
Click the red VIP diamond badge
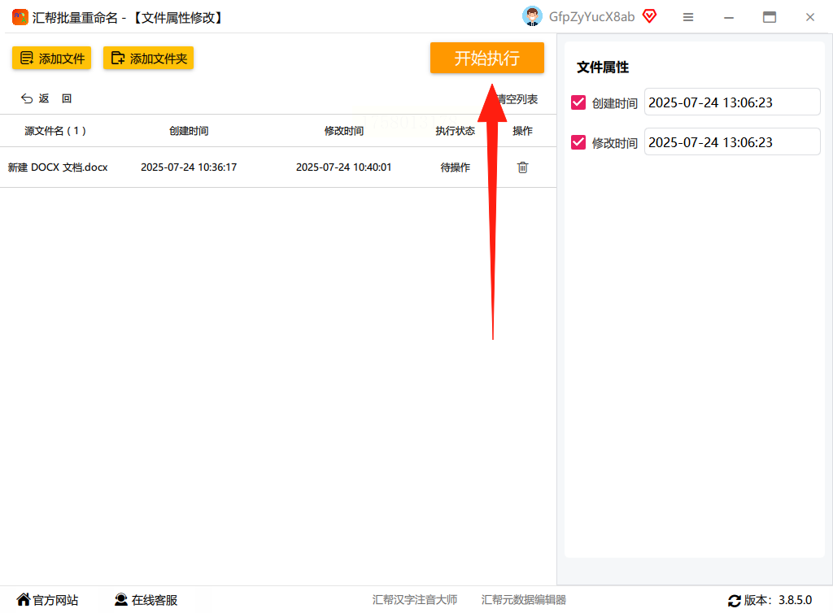pos(649,16)
